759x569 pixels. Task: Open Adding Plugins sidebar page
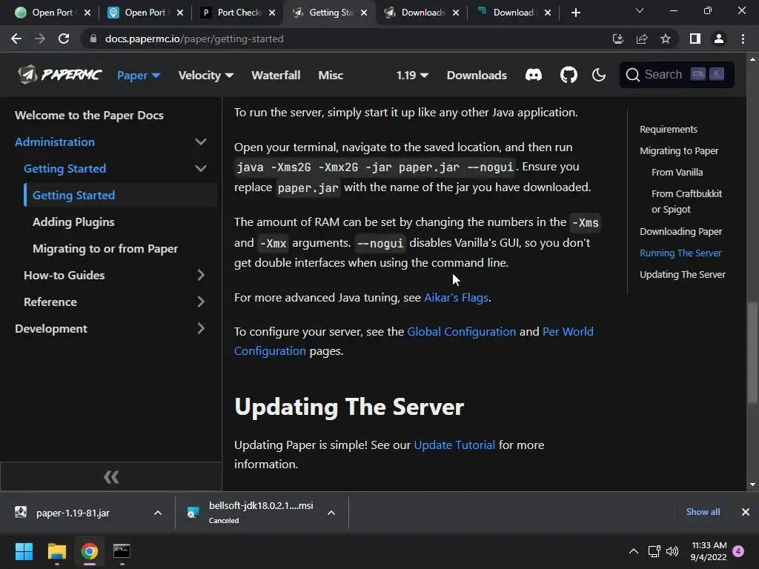tap(73, 222)
